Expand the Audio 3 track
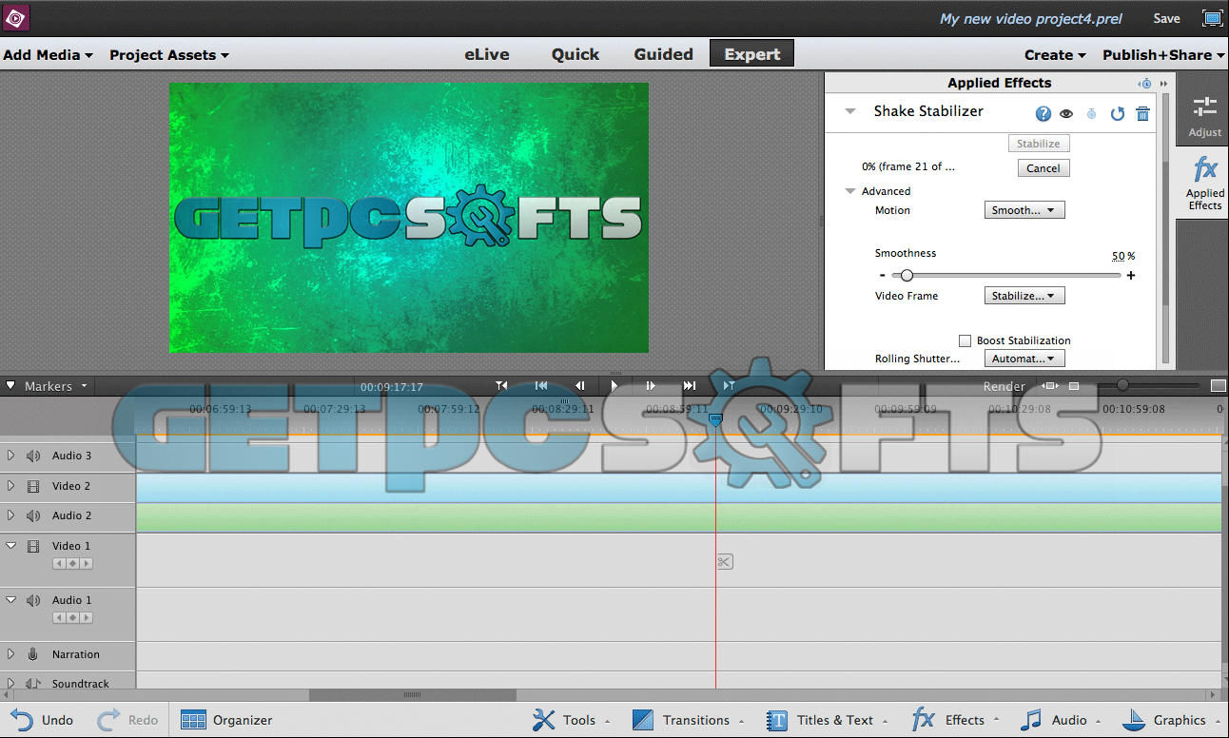 tap(10, 456)
